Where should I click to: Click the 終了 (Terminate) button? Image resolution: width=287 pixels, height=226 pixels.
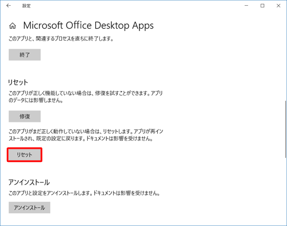click(25, 55)
